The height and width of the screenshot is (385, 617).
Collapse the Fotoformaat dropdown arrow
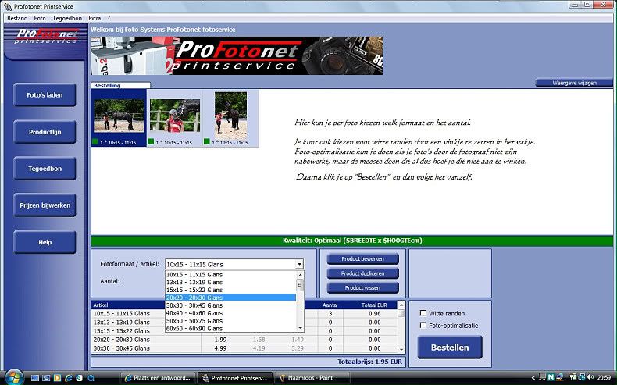[x=299, y=265]
